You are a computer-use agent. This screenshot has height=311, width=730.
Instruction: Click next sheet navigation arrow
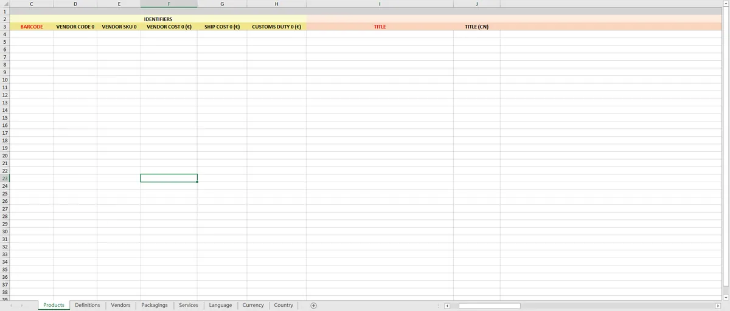tap(22, 306)
